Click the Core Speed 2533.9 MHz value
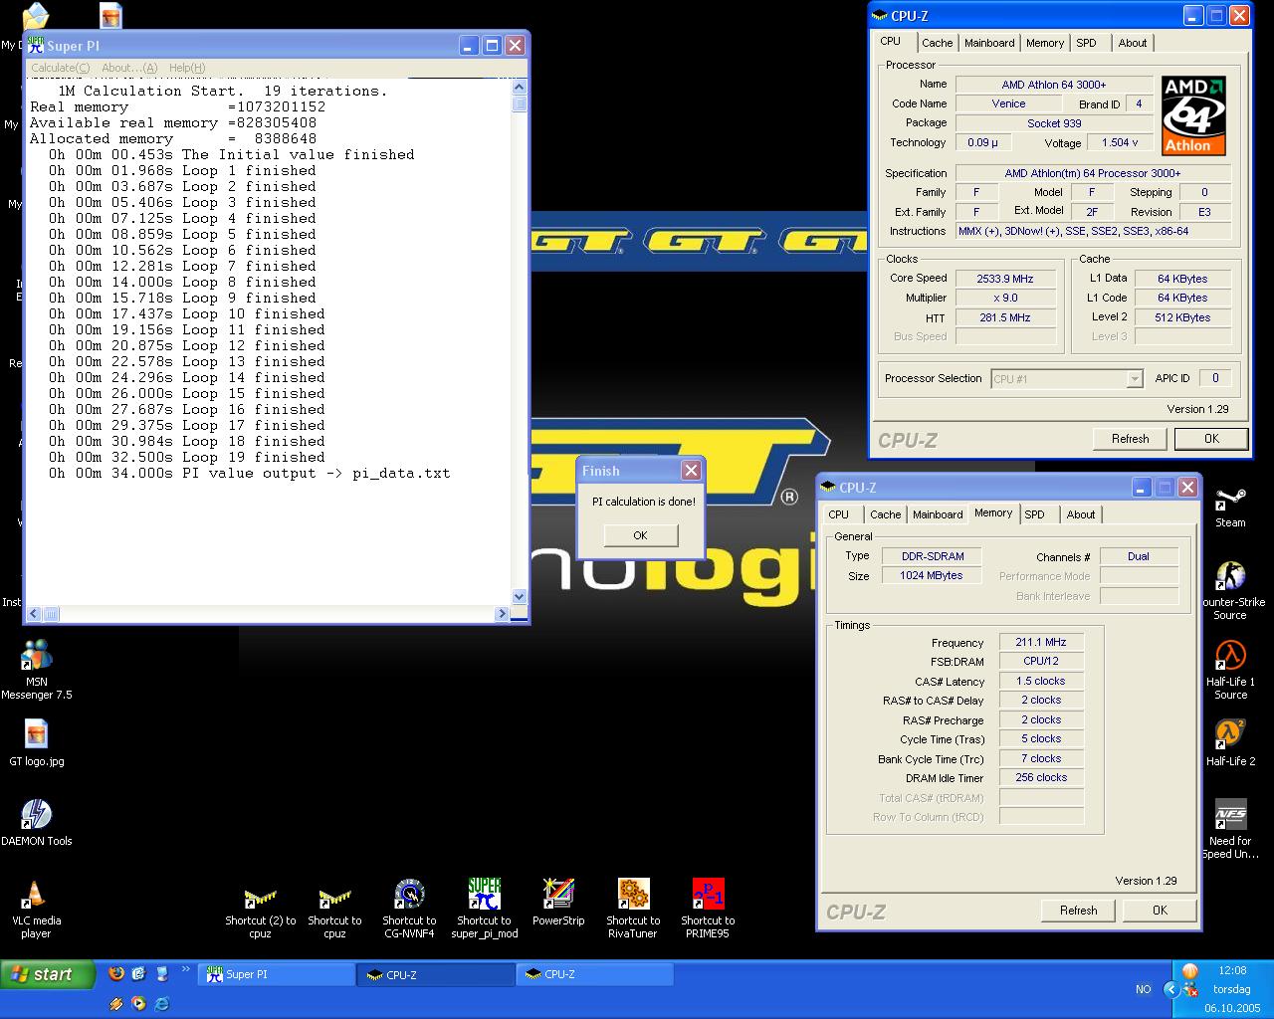This screenshot has height=1019, width=1274. [x=1004, y=279]
